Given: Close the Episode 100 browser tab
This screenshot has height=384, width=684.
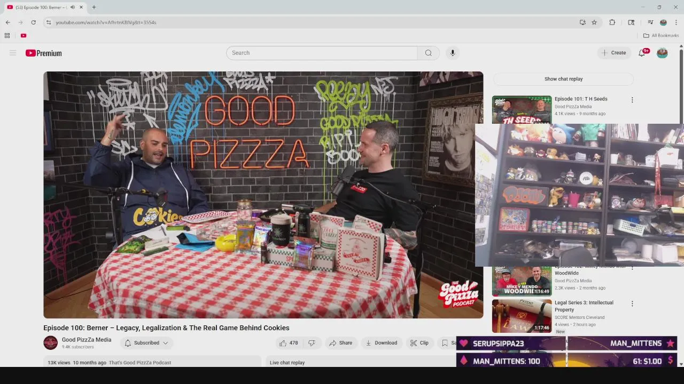Looking at the screenshot, I should point(82,7).
